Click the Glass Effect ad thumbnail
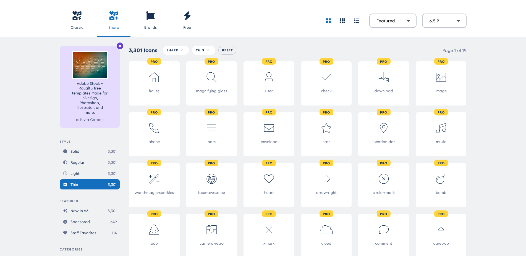The height and width of the screenshot is (256, 526). (x=90, y=65)
